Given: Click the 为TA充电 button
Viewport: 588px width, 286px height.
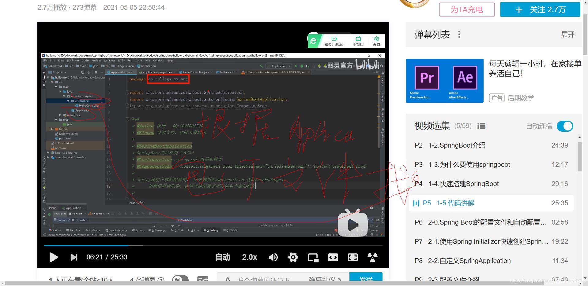Looking at the screenshot, I should (466, 9).
